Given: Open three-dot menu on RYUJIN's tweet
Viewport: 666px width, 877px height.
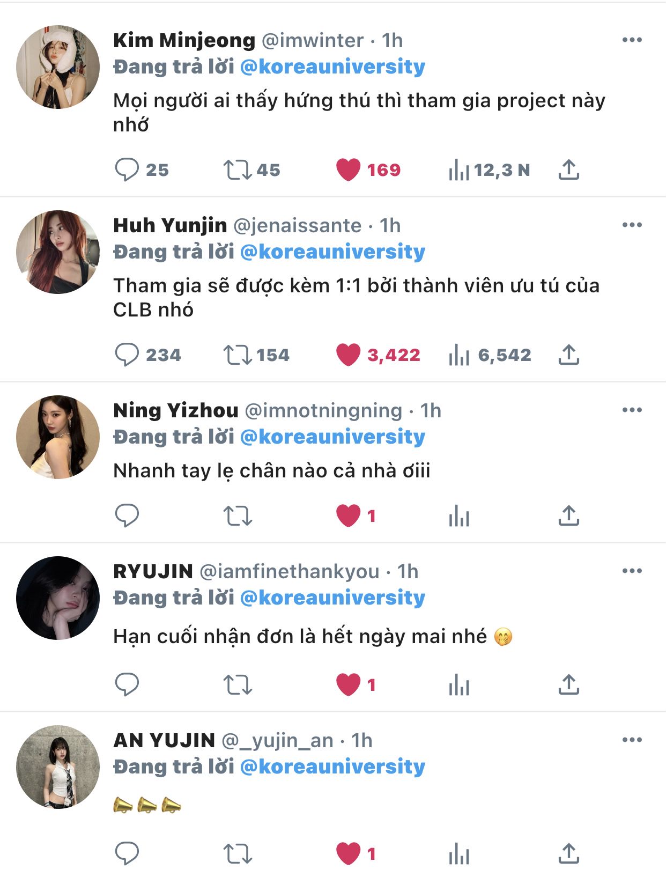Looking at the screenshot, I should click(x=632, y=571).
